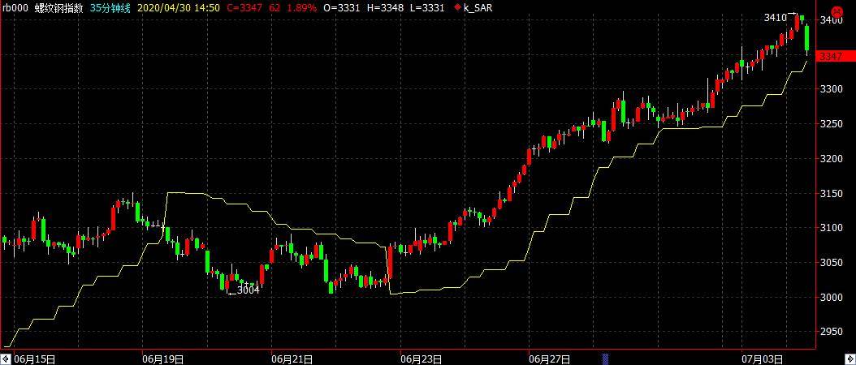Click the 3300 price axis label
856x365 pixels.
click(x=833, y=89)
